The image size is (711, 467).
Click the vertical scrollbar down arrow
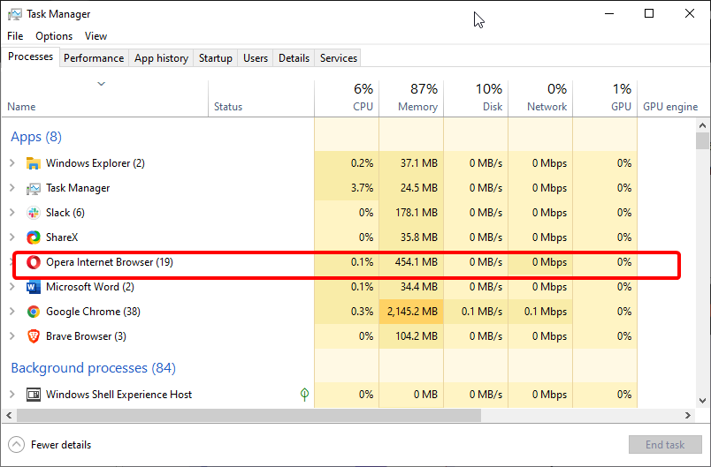pyautogui.click(x=703, y=401)
